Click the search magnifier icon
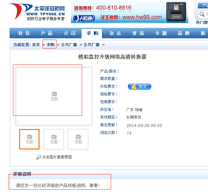This screenshot has height=192, width=208. (202, 14)
